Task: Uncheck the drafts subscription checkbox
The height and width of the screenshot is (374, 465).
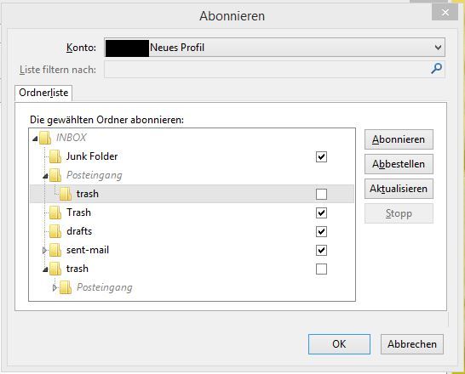Action: 321,231
